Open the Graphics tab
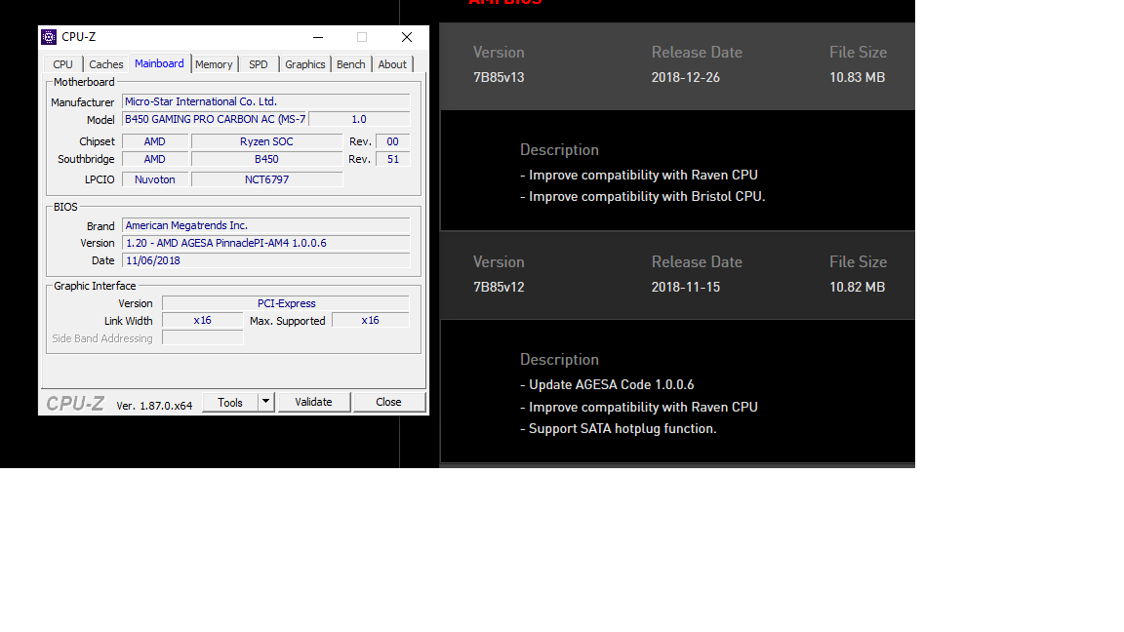This screenshot has width=1124, height=632. (x=304, y=64)
